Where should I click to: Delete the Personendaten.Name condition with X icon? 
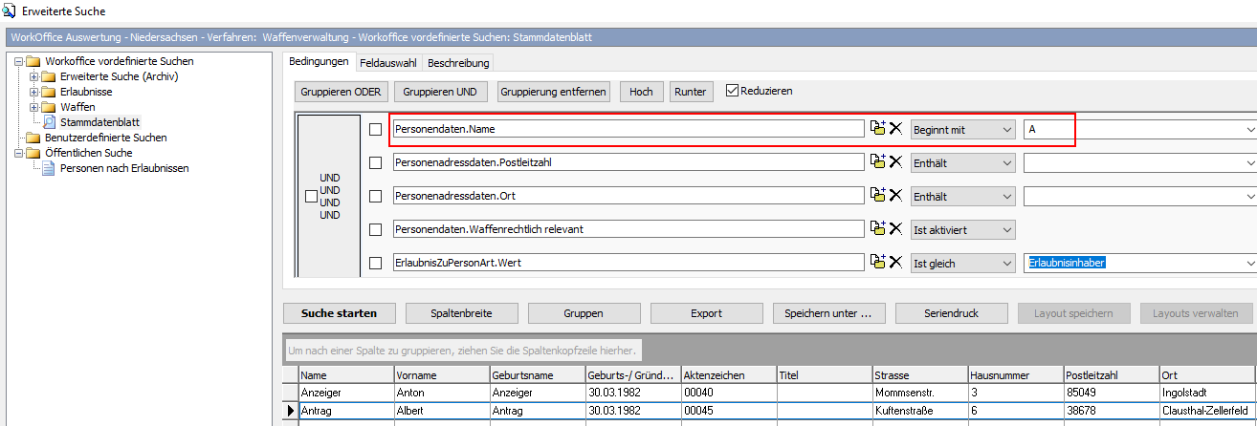click(896, 129)
